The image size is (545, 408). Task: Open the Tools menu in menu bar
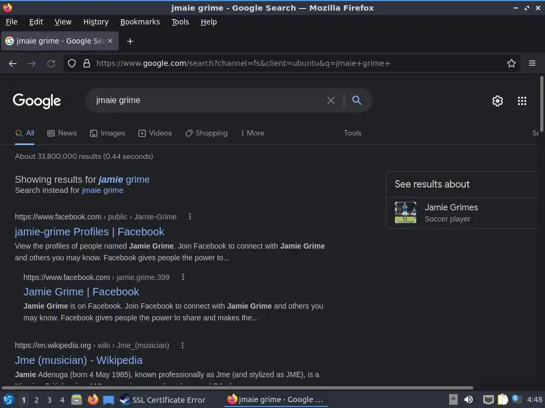click(x=180, y=22)
